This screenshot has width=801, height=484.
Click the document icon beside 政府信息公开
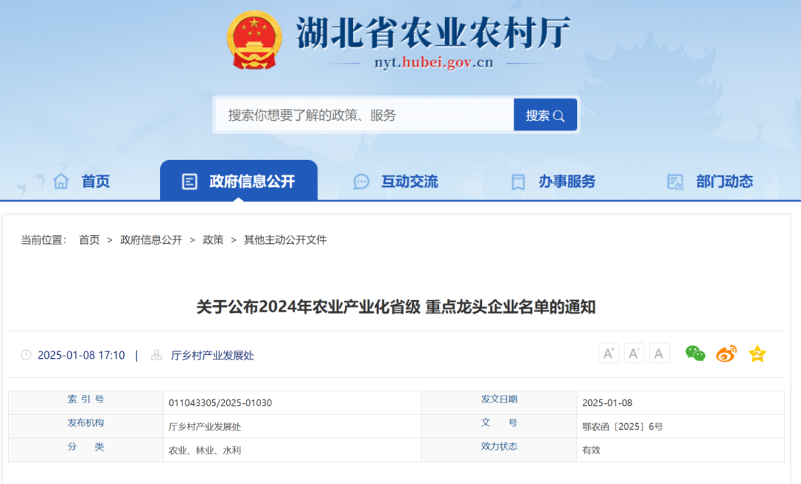click(x=189, y=179)
